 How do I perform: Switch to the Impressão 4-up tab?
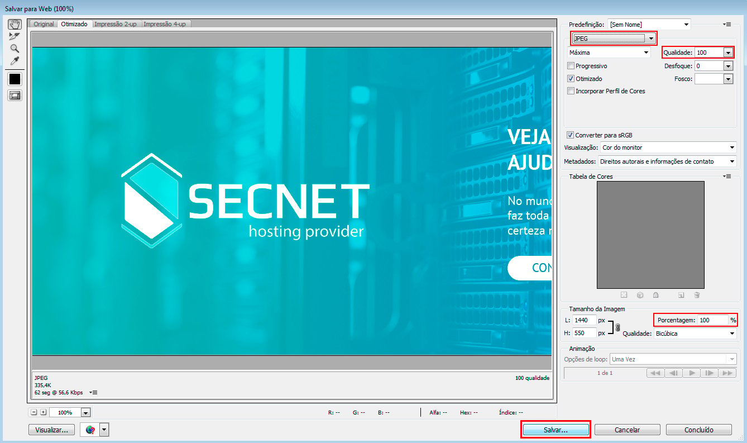tap(165, 24)
